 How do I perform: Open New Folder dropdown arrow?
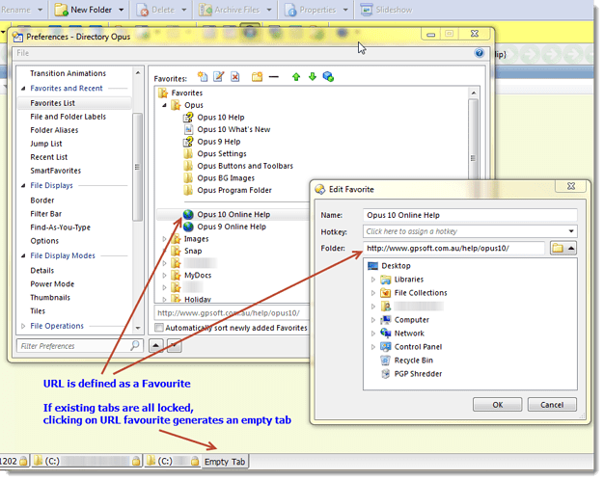click(x=121, y=10)
